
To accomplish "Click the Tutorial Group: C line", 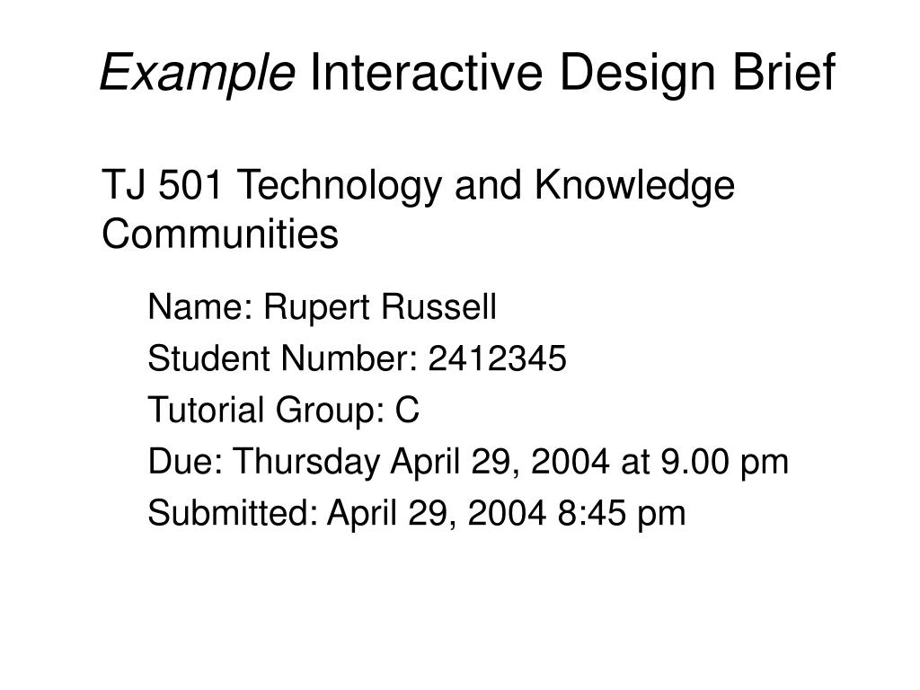I will (x=283, y=410).
